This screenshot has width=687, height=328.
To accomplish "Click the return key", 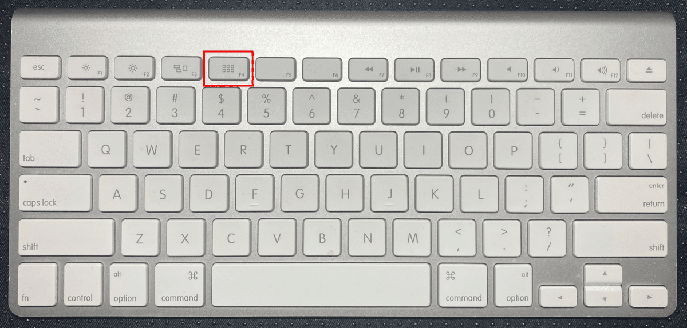I will pyautogui.click(x=631, y=194).
